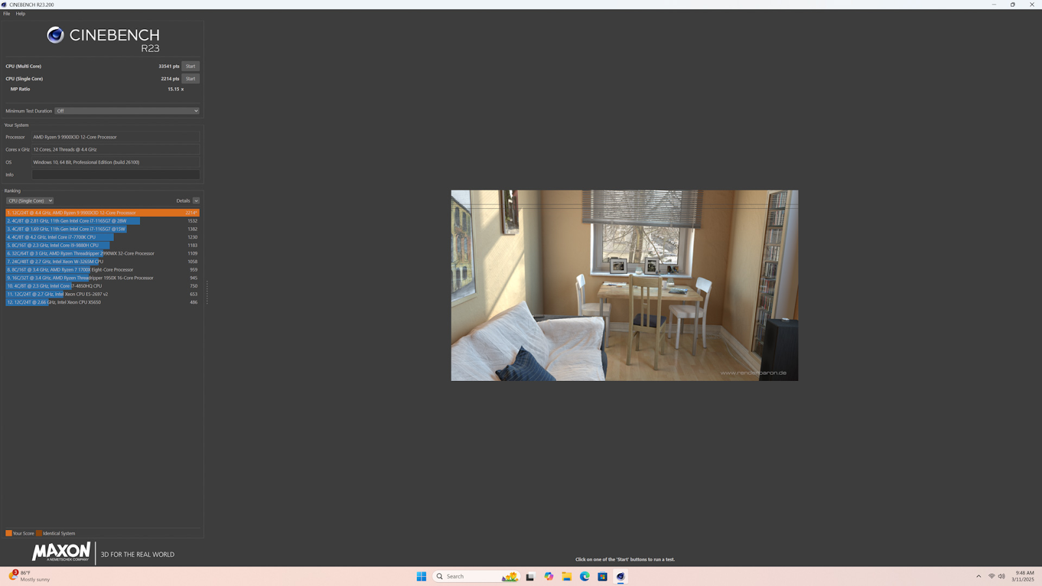Select ranking row Threadripper 1950X
This screenshot has width=1042, height=586.
[102, 278]
